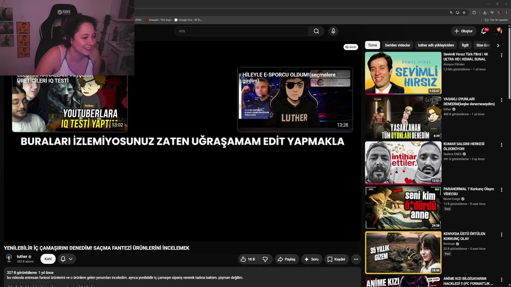Select the İlgili filter chip
Screen dimensions: 511x287
(x=465, y=45)
